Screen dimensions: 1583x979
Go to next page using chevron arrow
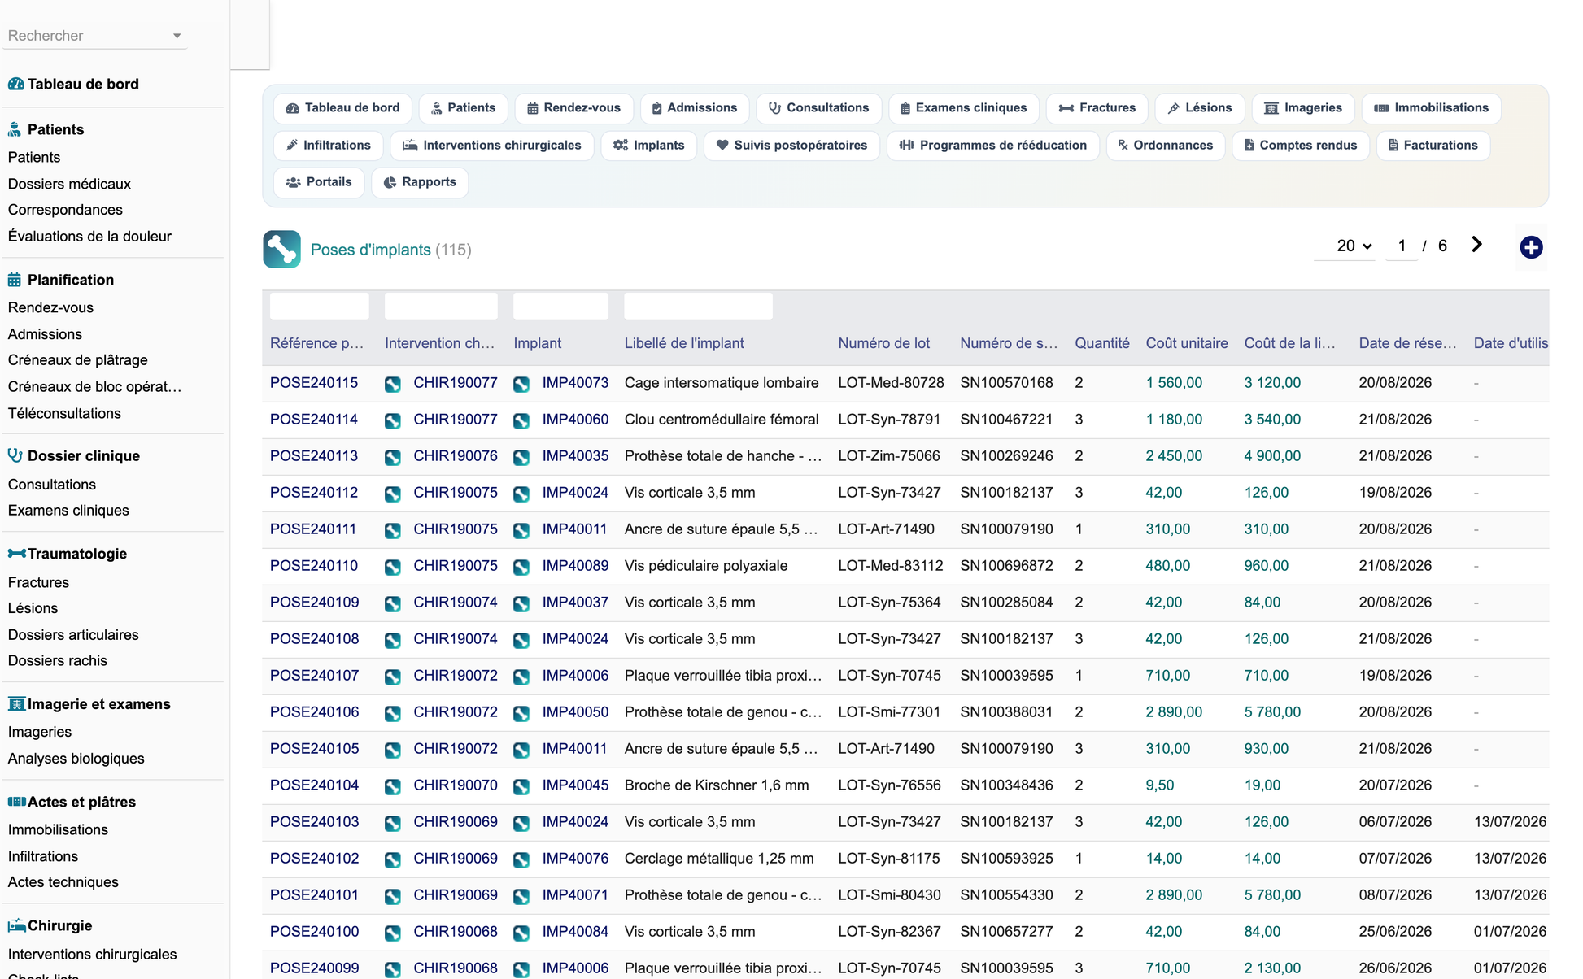pyautogui.click(x=1477, y=245)
